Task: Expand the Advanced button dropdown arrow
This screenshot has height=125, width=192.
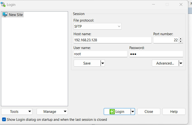Action: coord(181,63)
